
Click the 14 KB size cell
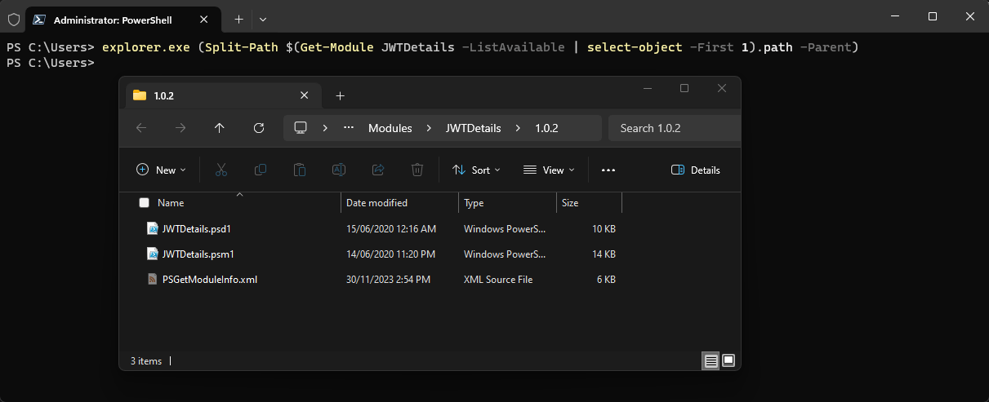[604, 254]
